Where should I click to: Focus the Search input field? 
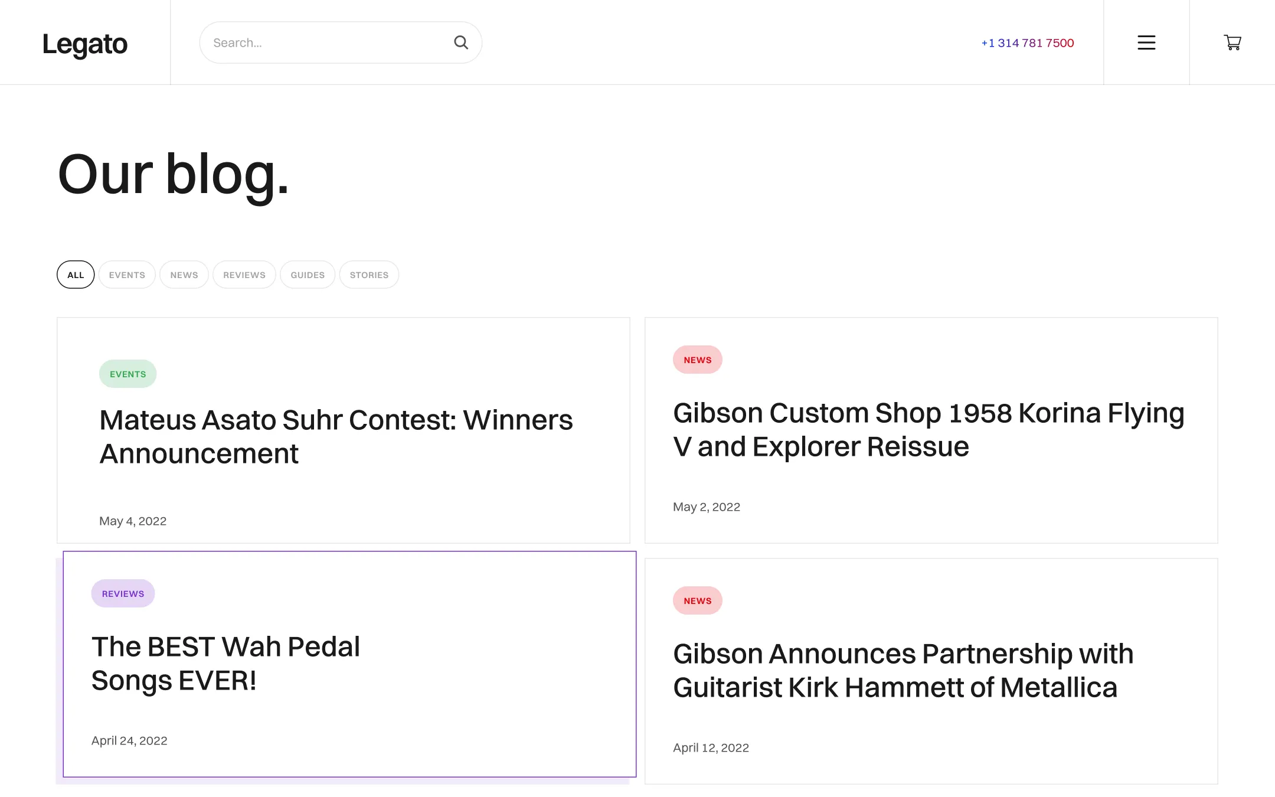(341, 43)
